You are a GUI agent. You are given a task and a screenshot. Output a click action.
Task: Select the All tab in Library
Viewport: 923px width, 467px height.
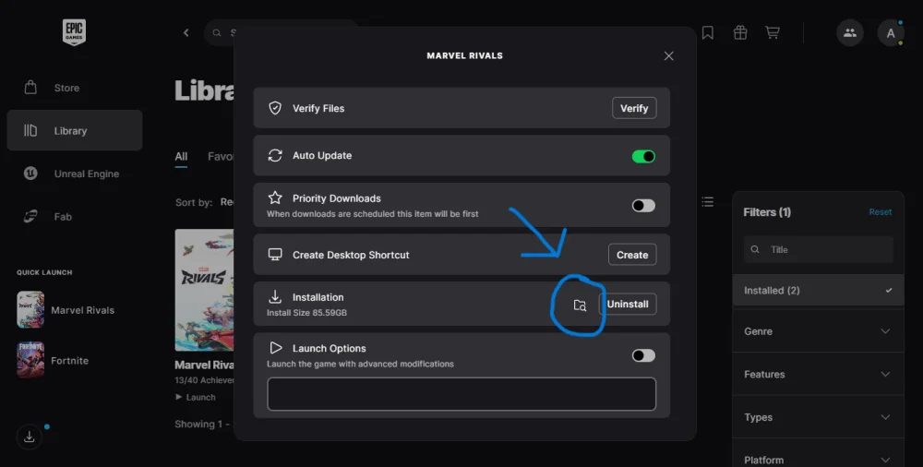click(181, 157)
